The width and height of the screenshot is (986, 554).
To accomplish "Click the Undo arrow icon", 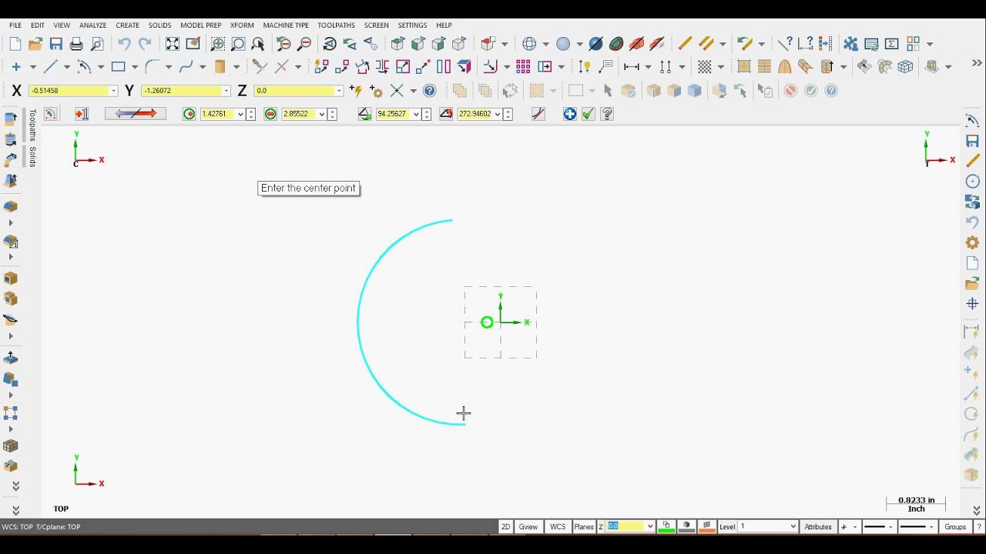I will point(124,44).
